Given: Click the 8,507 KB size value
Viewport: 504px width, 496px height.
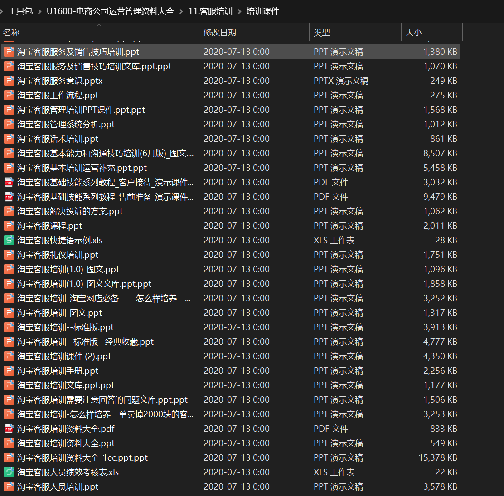Looking at the screenshot, I should click(441, 153).
